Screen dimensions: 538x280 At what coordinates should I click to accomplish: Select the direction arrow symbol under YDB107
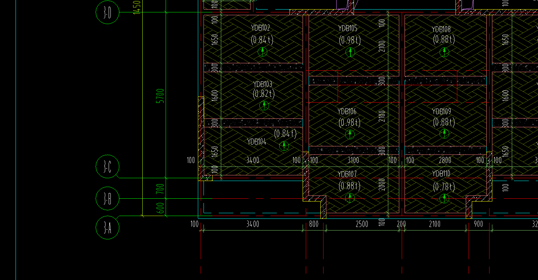350,198
